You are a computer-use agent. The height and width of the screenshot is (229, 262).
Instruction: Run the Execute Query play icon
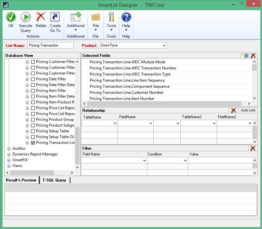tap(26, 17)
